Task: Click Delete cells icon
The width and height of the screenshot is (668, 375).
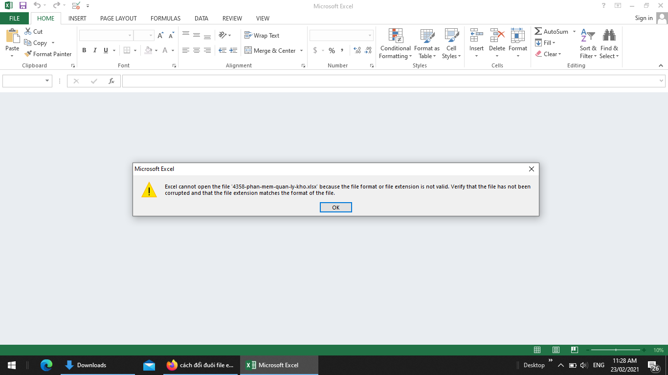Action: click(x=497, y=36)
